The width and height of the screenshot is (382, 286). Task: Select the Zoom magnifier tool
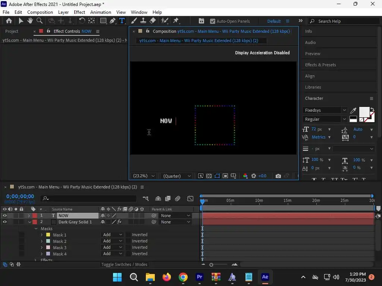pos(39,21)
